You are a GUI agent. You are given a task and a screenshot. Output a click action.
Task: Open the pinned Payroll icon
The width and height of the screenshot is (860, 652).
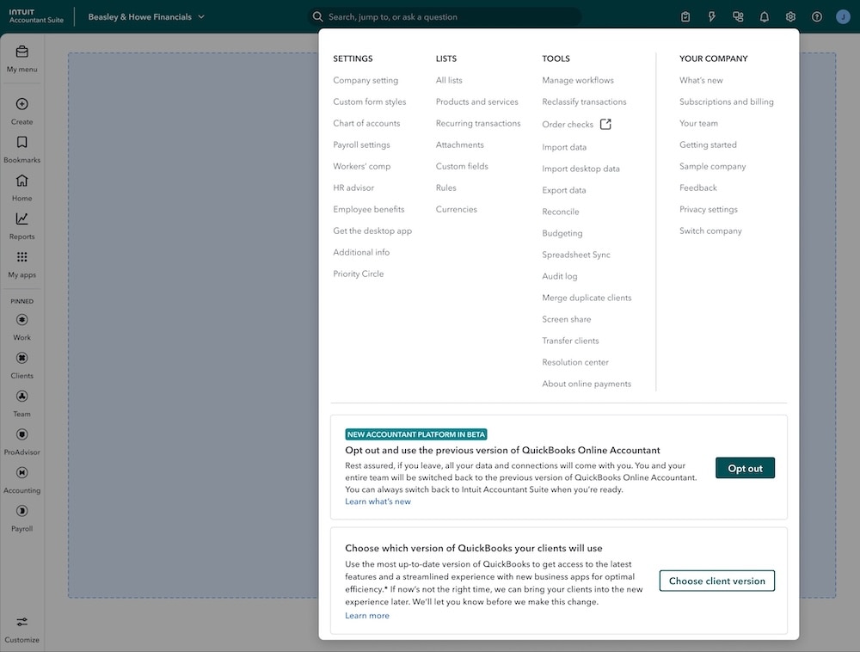[x=21, y=512]
